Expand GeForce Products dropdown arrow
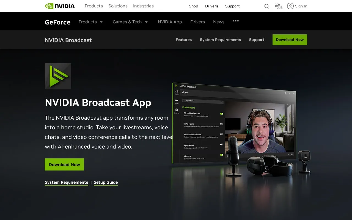 click(x=101, y=22)
